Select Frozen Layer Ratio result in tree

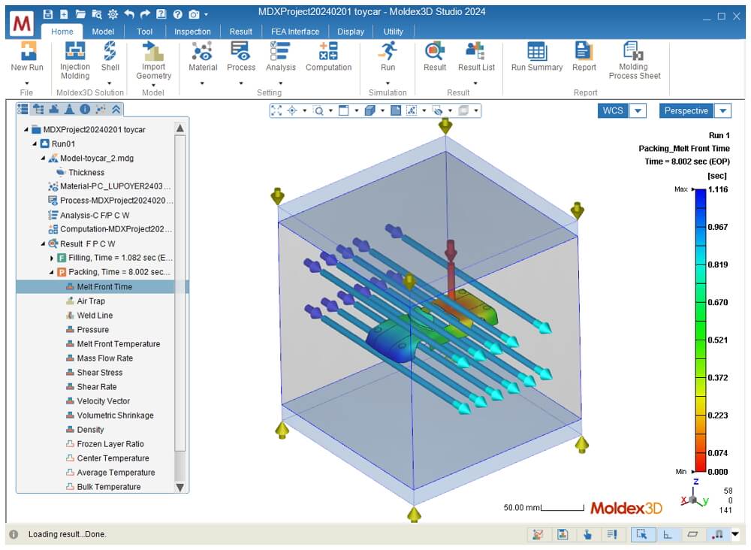pos(110,444)
